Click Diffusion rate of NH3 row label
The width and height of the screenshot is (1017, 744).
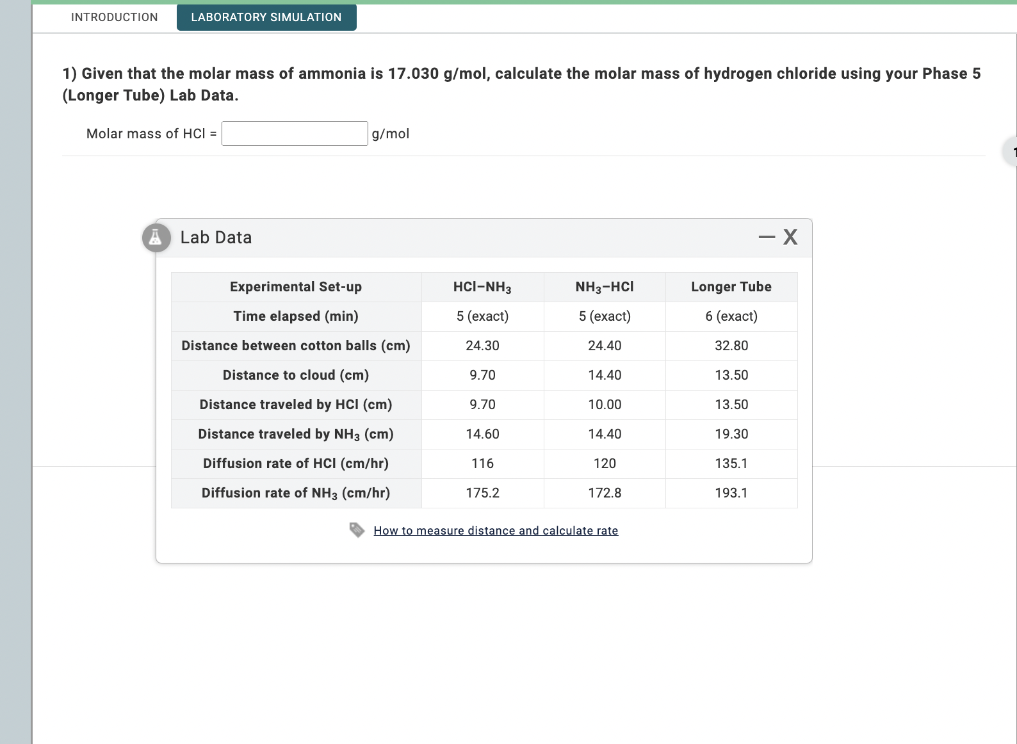point(296,493)
